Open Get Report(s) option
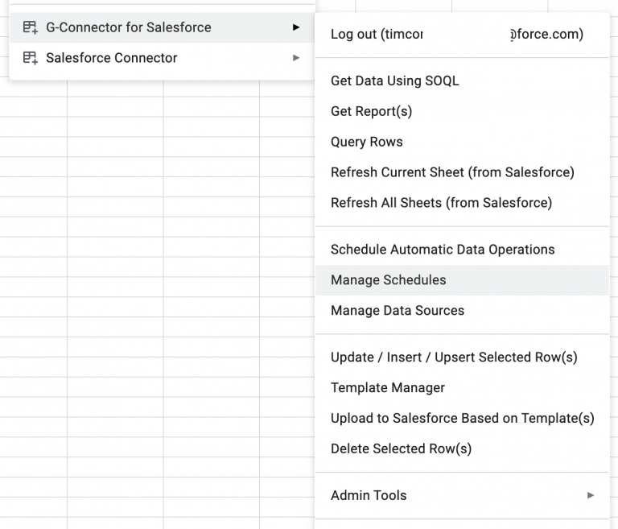The image size is (618, 529). point(371,111)
